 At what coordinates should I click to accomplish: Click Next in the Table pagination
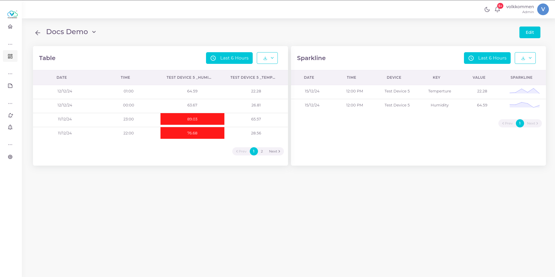(274, 151)
